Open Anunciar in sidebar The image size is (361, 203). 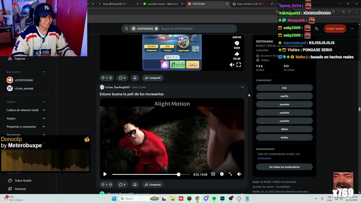20,189
